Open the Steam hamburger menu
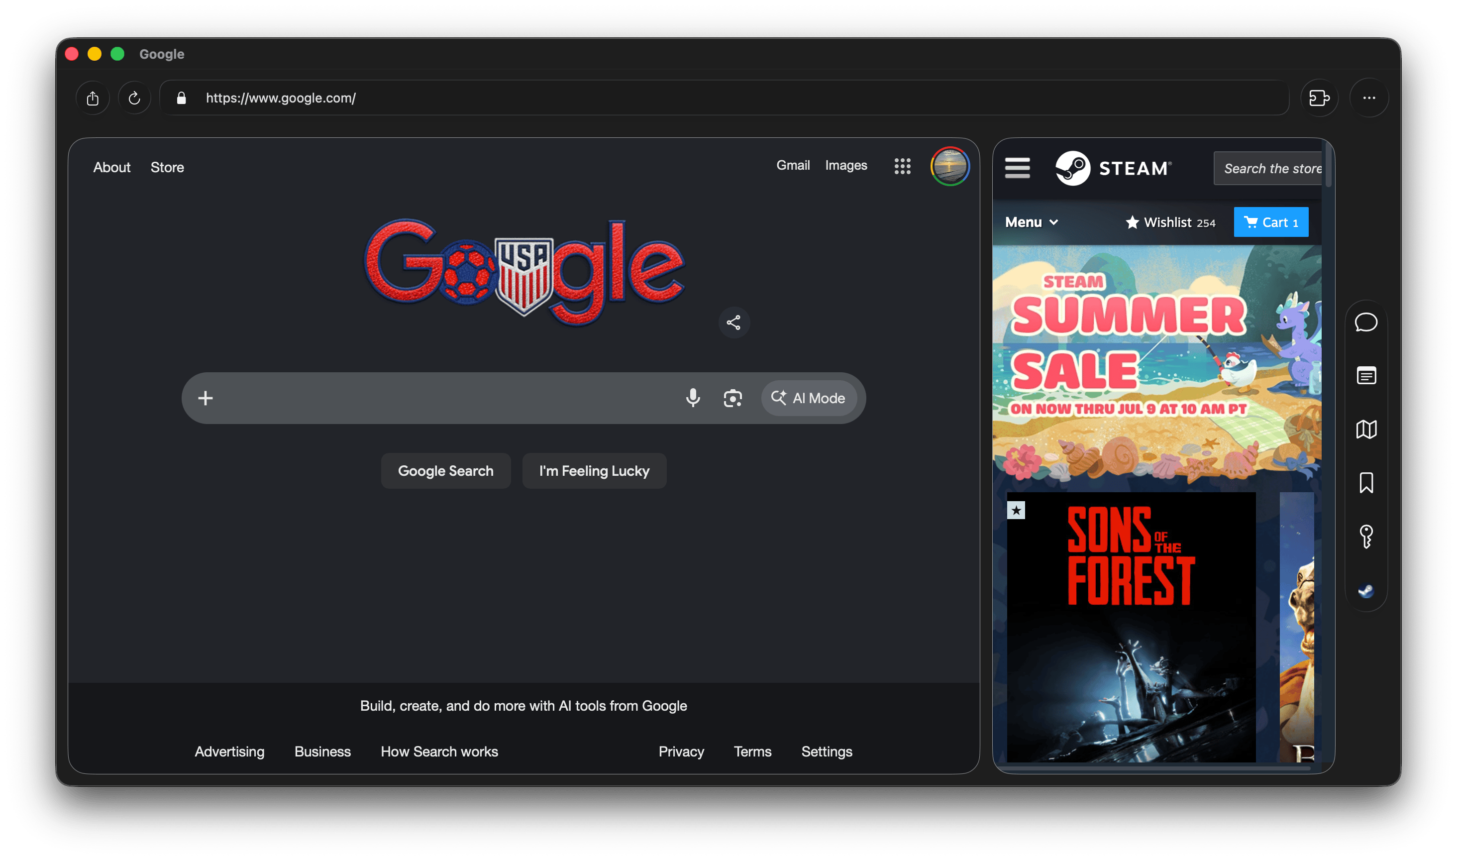Viewport: 1457px width, 860px height. [1017, 168]
